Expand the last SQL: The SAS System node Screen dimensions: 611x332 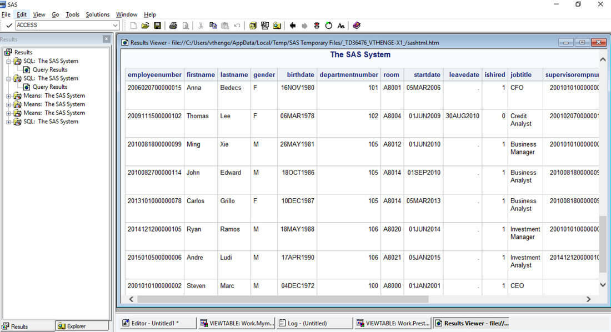pos(8,122)
